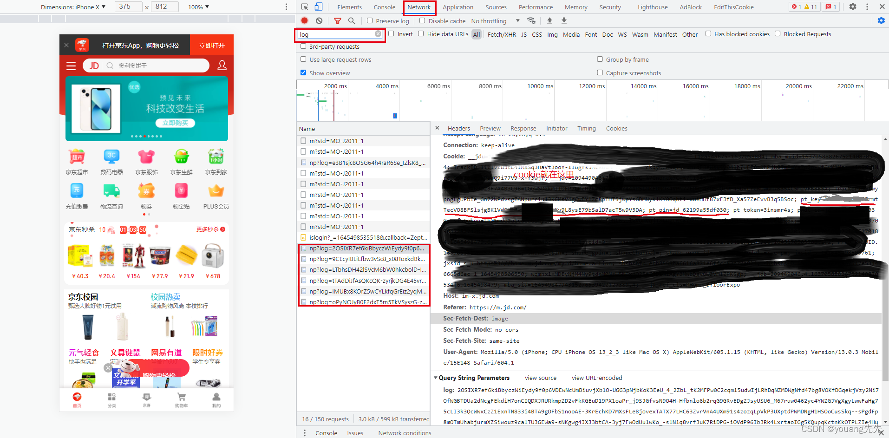Tap the 京东生鲜 category icon
The image size is (889, 438).
[x=181, y=157]
